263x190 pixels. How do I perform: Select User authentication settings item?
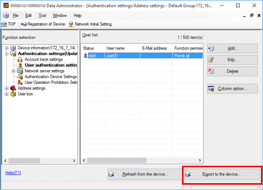[x=51, y=65]
